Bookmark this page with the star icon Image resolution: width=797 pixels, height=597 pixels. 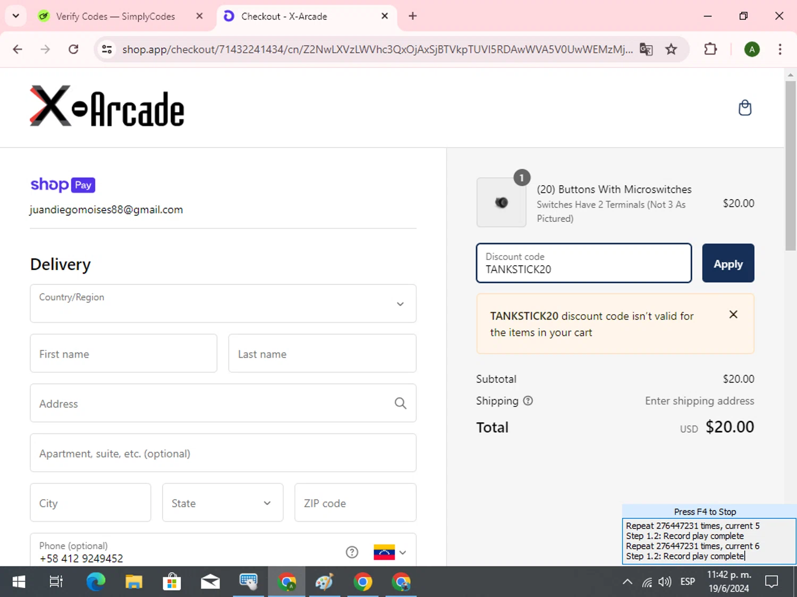coord(672,49)
